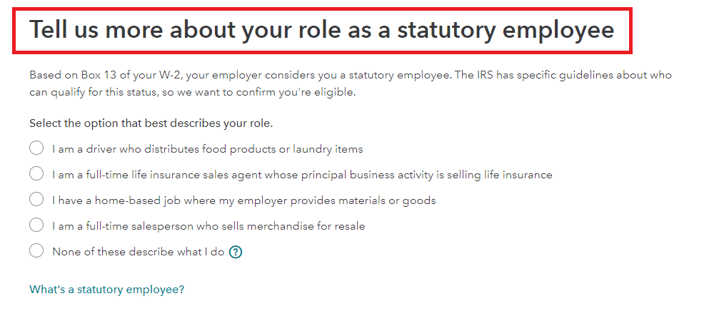Open 'What's a statutory employee?' link
This screenshot has height=326, width=709.
tap(106, 290)
